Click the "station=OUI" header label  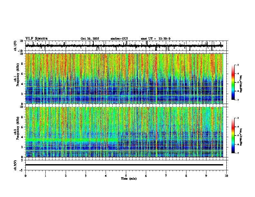[119, 39]
